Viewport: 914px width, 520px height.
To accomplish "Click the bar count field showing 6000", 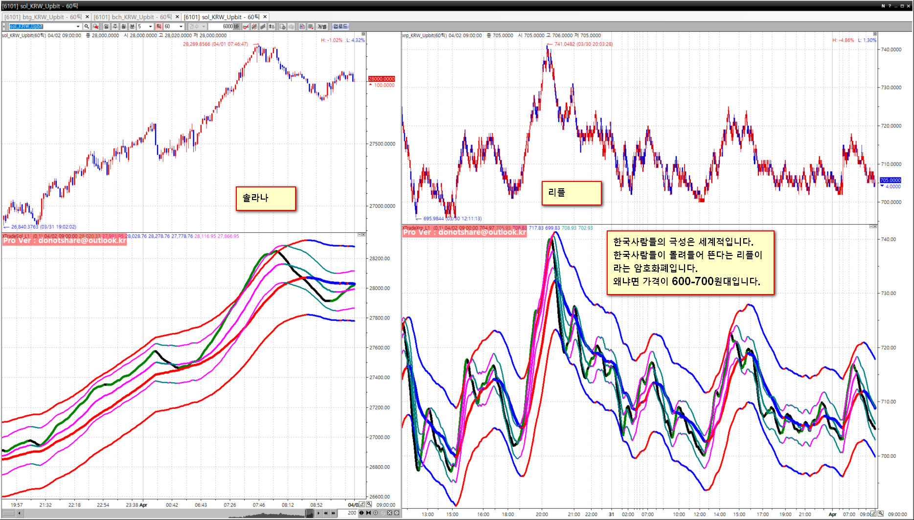I will click(x=221, y=26).
